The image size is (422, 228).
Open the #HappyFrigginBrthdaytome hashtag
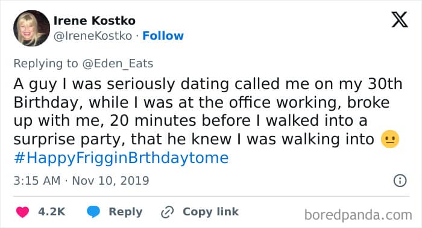[121, 158]
